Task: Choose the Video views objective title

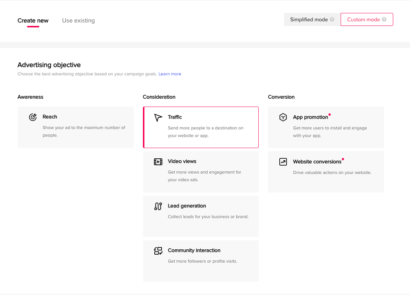Action: coord(182,161)
